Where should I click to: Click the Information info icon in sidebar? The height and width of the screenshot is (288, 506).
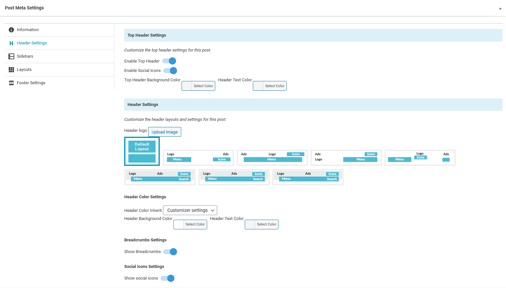click(11, 29)
